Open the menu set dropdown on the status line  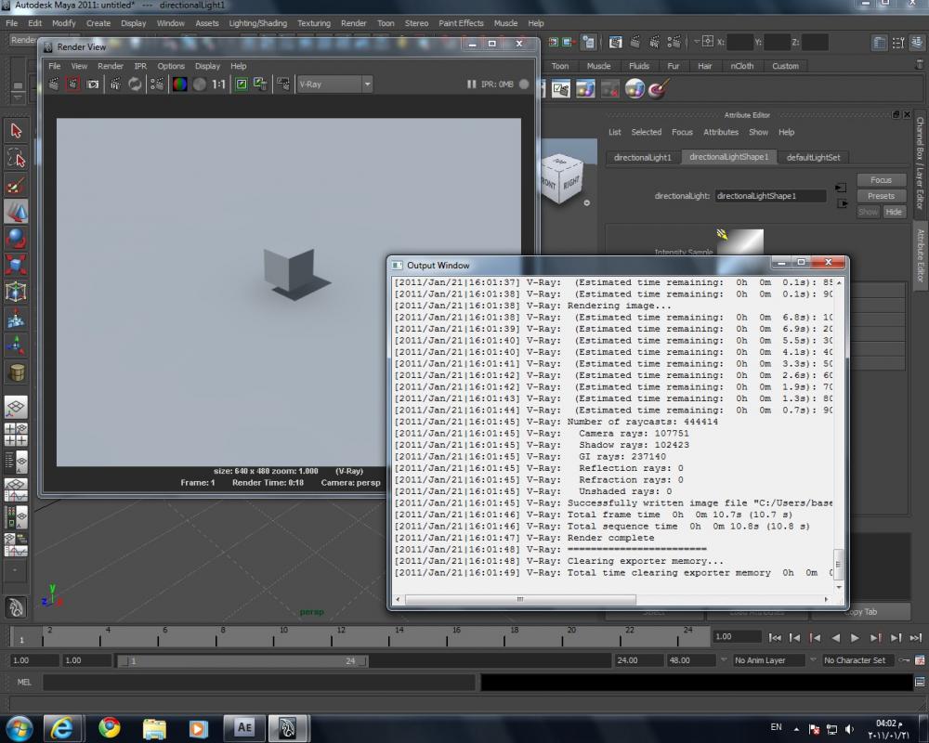[24, 40]
